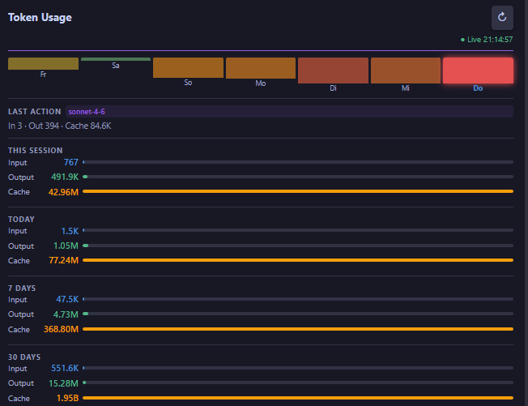
Task: Click the 42.96M session cache value
Action: (63, 192)
